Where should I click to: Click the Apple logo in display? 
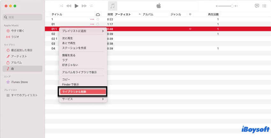tap(158, 6)
